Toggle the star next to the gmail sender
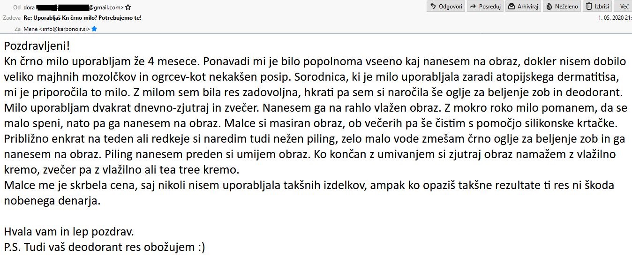Screen dimensions: 632x258 128,8
